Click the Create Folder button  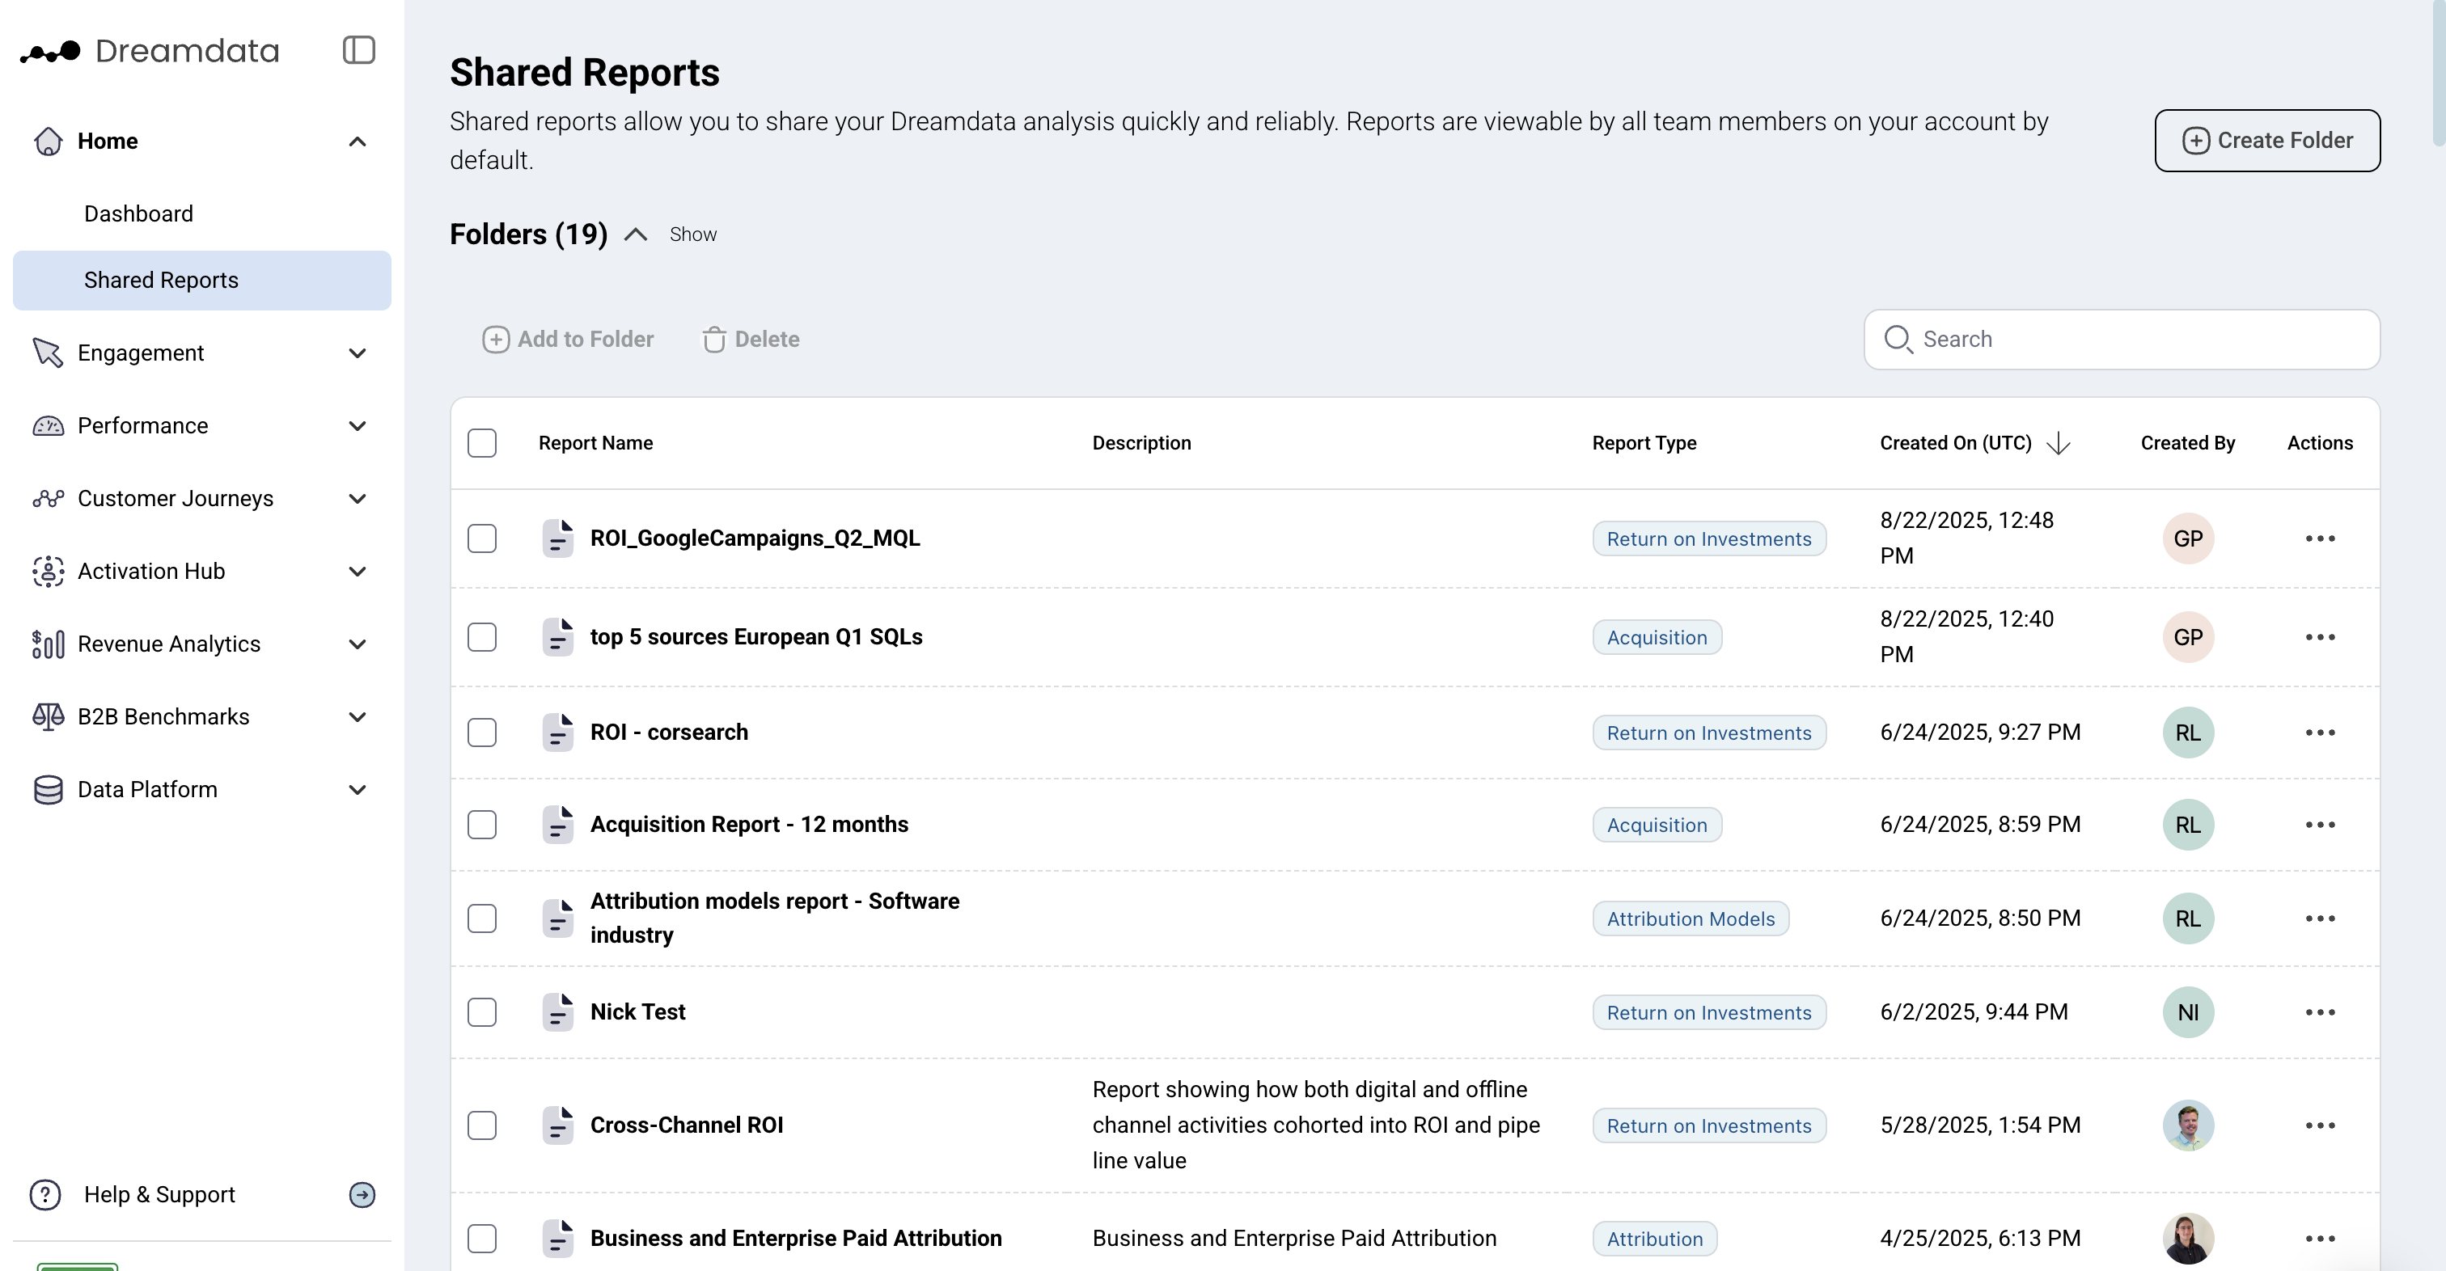(2266, 141)
